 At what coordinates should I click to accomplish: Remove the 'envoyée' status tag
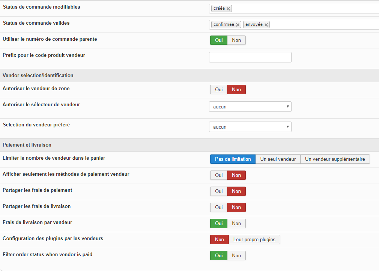pos(266,25)
